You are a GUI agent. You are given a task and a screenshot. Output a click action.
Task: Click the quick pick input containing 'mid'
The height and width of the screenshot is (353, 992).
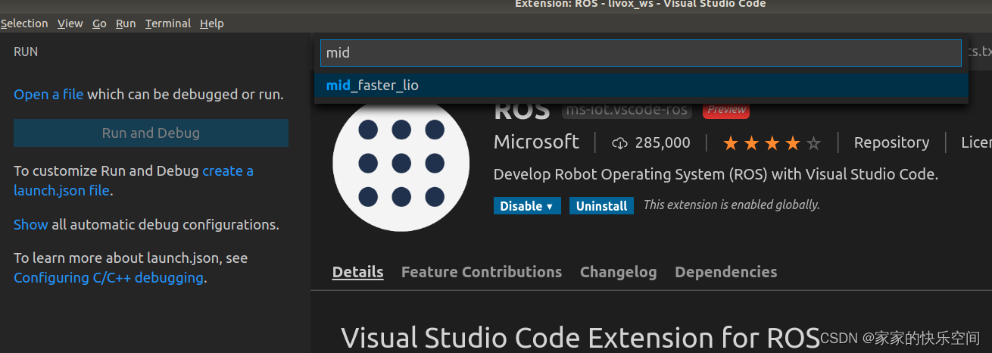641,53
